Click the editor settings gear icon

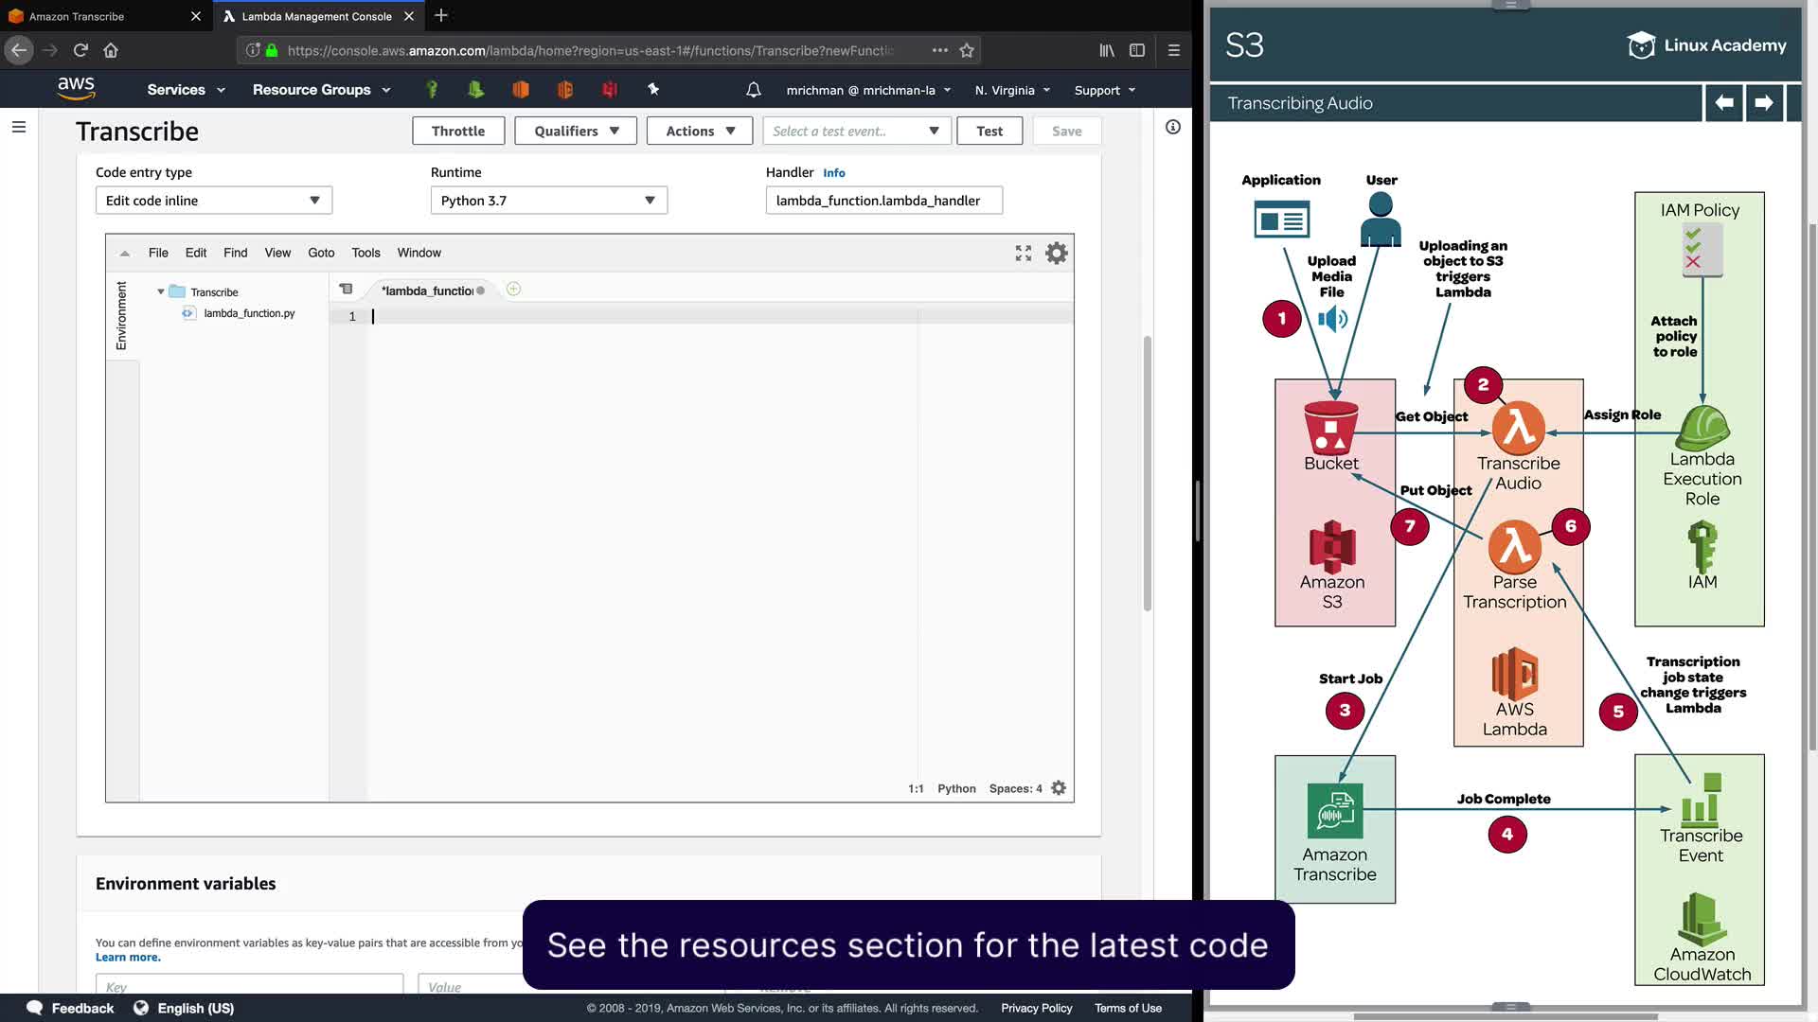click(x=1056, y=253)
